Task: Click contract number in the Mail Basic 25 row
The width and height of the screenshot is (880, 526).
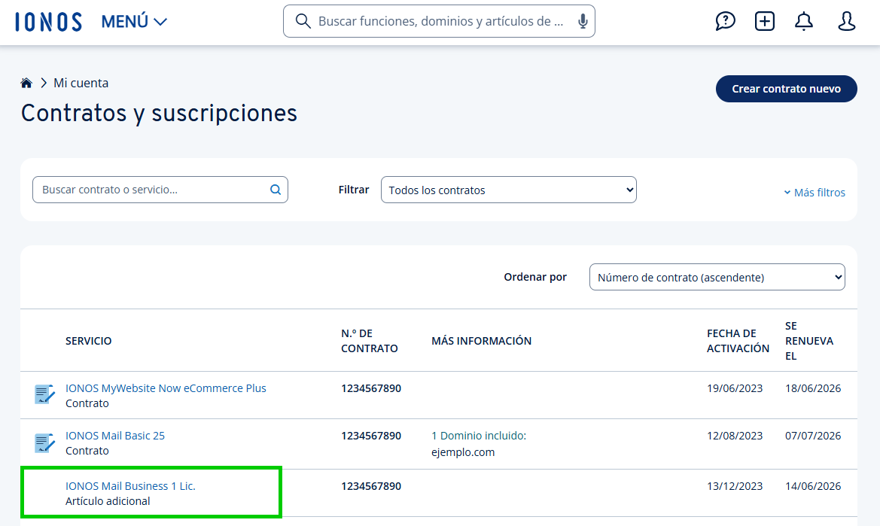Action: [x=371, y=436]
